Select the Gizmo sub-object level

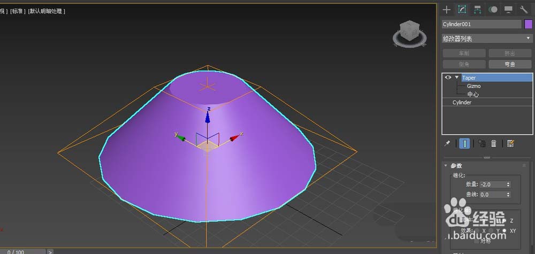click(473, 86)
